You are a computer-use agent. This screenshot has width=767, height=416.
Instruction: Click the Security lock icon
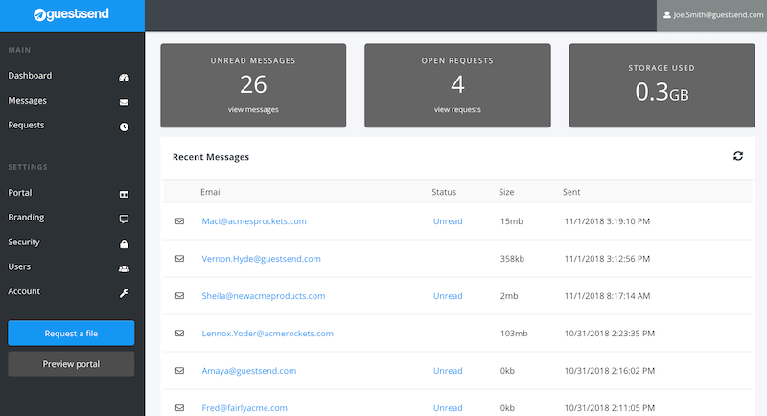tap(125, 243)
